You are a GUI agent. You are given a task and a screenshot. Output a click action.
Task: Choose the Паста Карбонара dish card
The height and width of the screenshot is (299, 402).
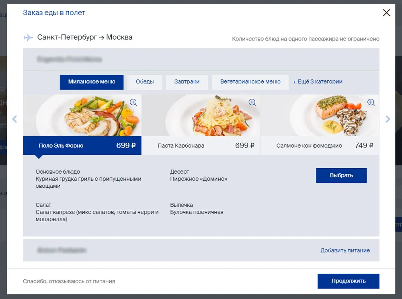(201, 146)
